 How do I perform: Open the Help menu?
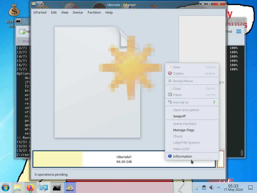point(109,13)
